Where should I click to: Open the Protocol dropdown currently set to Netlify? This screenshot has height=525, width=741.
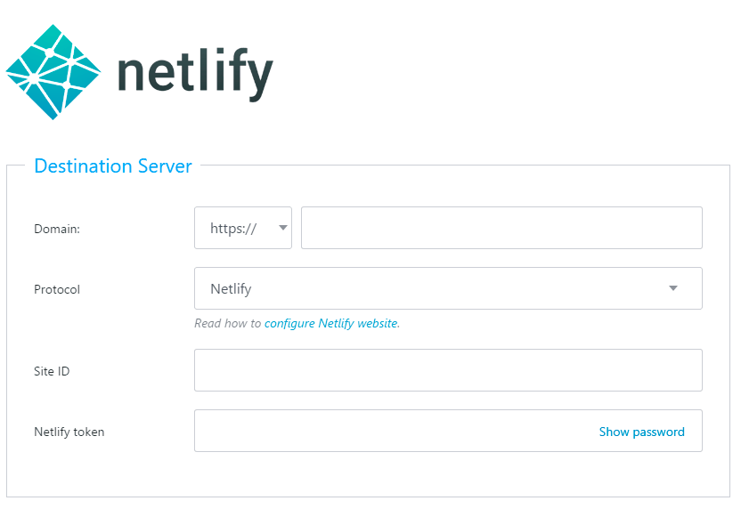coord(448,288)
